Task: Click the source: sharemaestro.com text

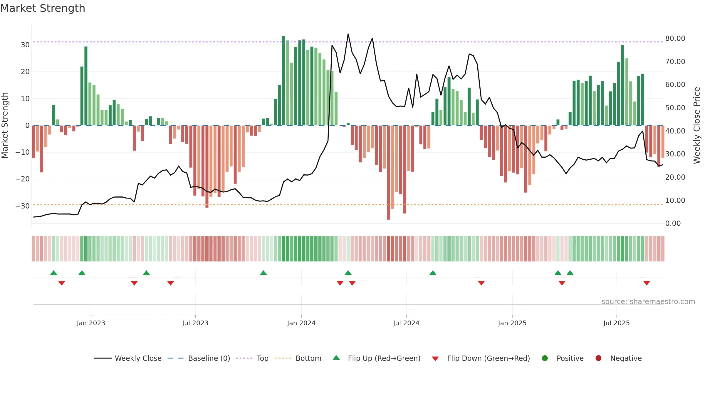Action: pos(648,301)
